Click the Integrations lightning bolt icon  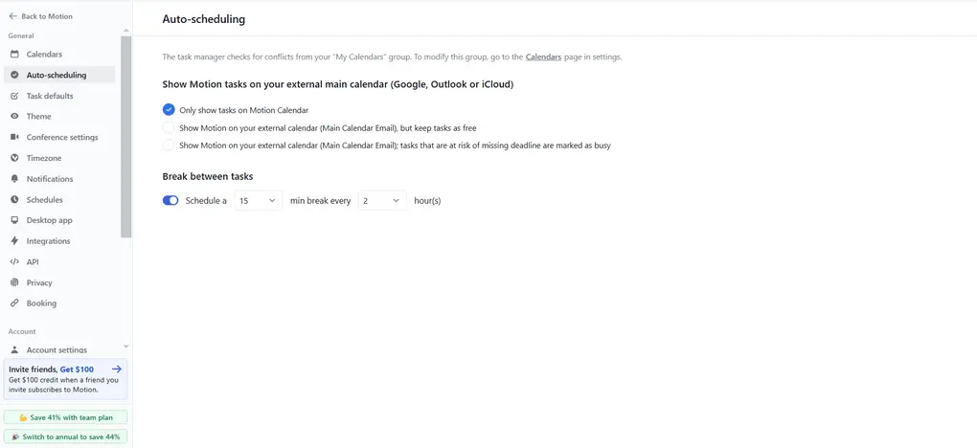[14, 241]
